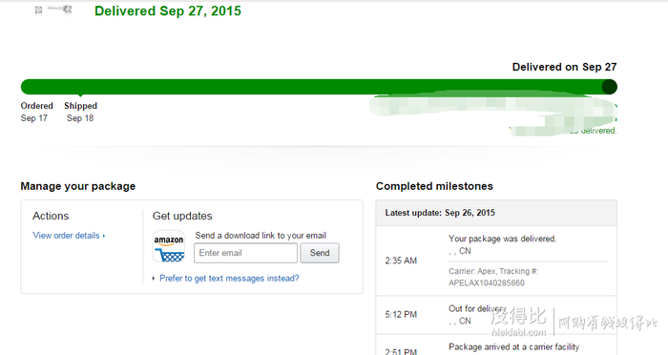Viewport: 668px width, 355px height.
Task: Click the Send button
Action: click(x=320, y=253)
